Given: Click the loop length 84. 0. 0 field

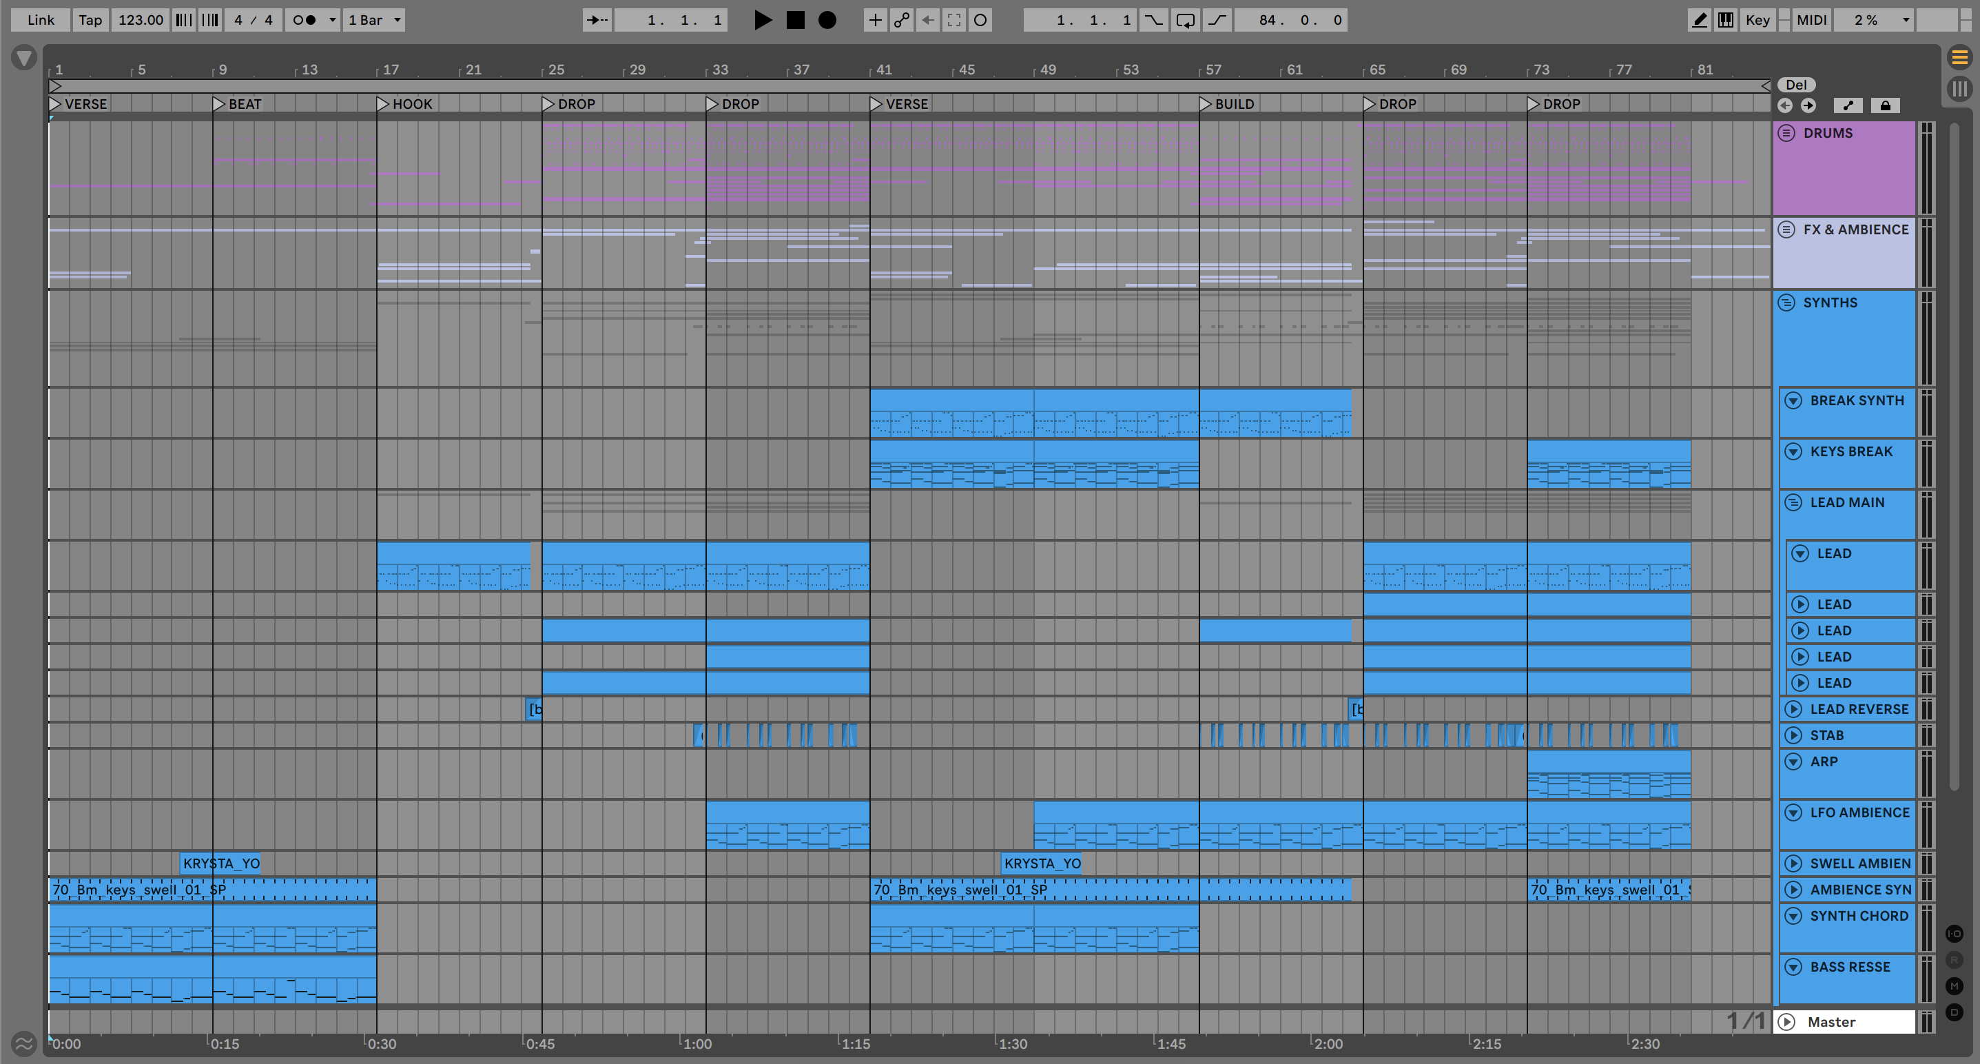Looking at the screenshot, I should pos(1290,20).
